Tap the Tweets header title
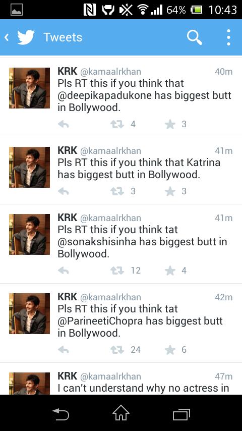The width and height of the screenshot is (242, 431). [x=63, y=37]
